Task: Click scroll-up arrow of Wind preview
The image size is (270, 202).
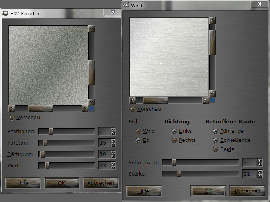Action: 212,20
